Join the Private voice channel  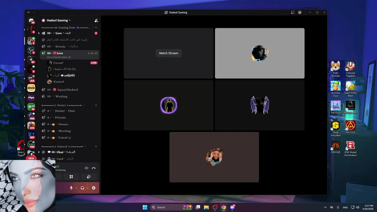(69, 117)
